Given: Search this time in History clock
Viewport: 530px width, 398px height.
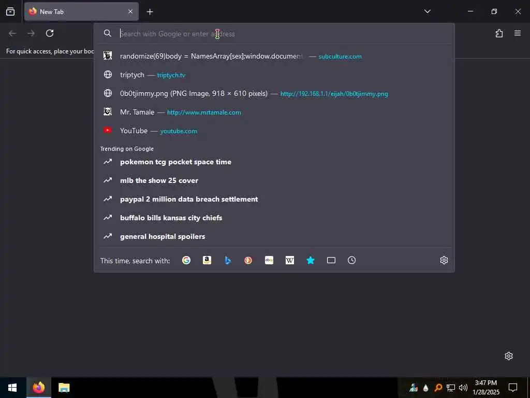Looking at the screenshot, I should (351, 260).
